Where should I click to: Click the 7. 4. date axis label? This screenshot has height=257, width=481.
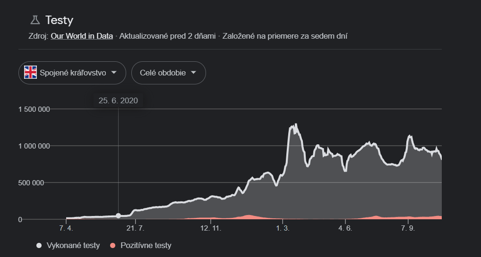point(66,229)
